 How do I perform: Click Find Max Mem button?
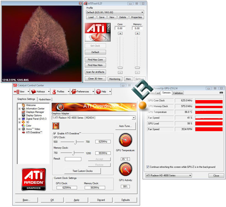[95, 65]
